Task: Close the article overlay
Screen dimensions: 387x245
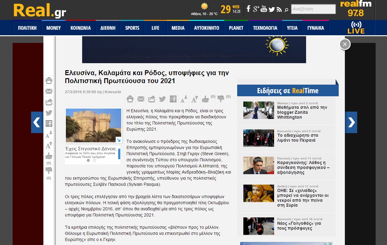Action: click(x=345, y=44)
